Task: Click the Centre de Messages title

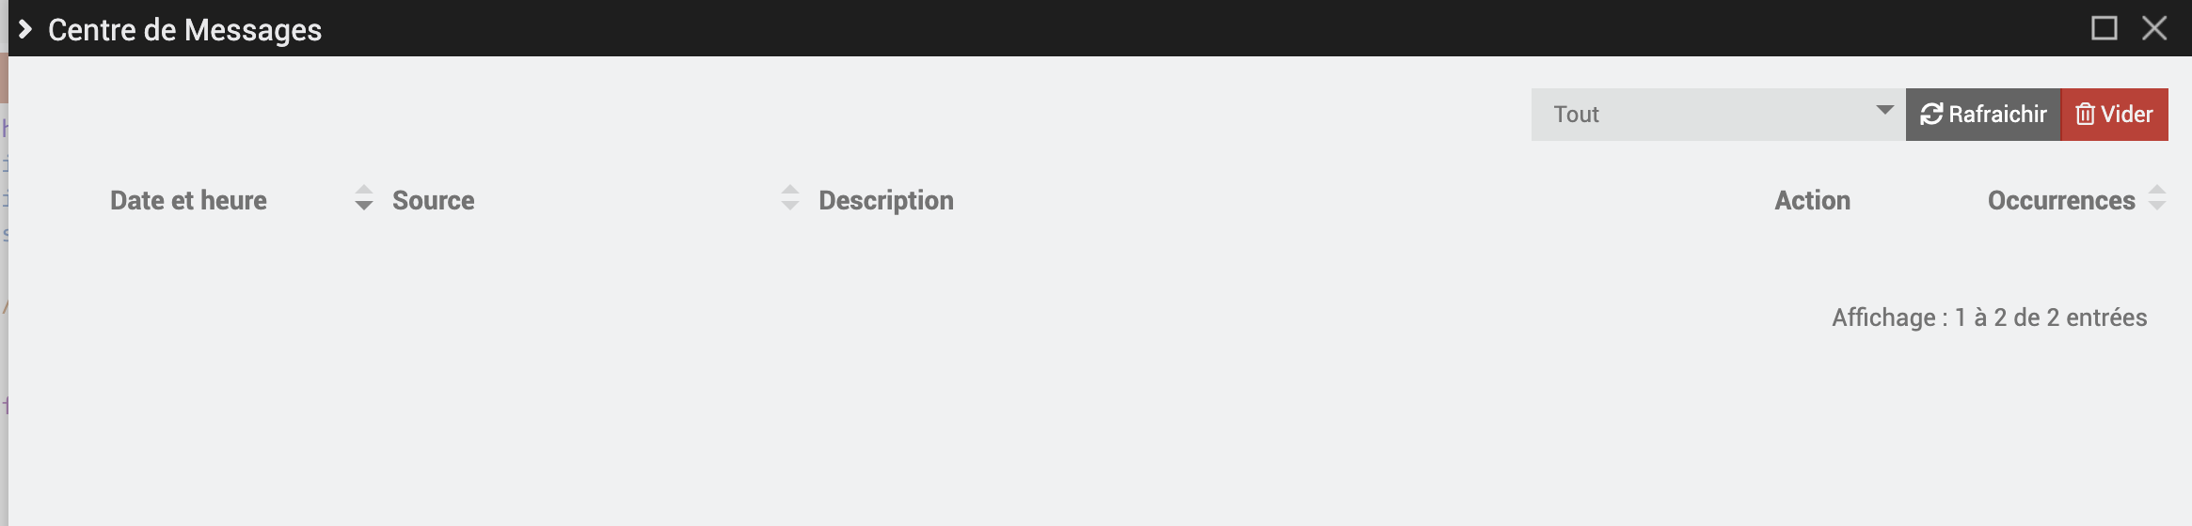Action: 184,30
